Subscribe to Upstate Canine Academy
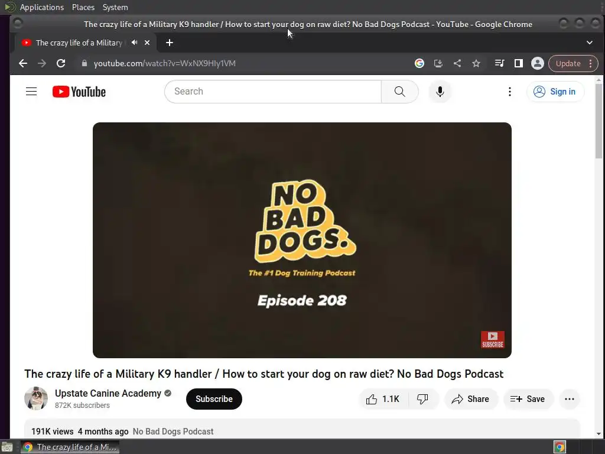The height and width of the screenshot is (454, 605). tap(214, 399)
